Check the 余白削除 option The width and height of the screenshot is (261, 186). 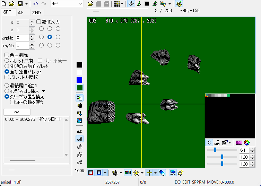tap(7, 55)
